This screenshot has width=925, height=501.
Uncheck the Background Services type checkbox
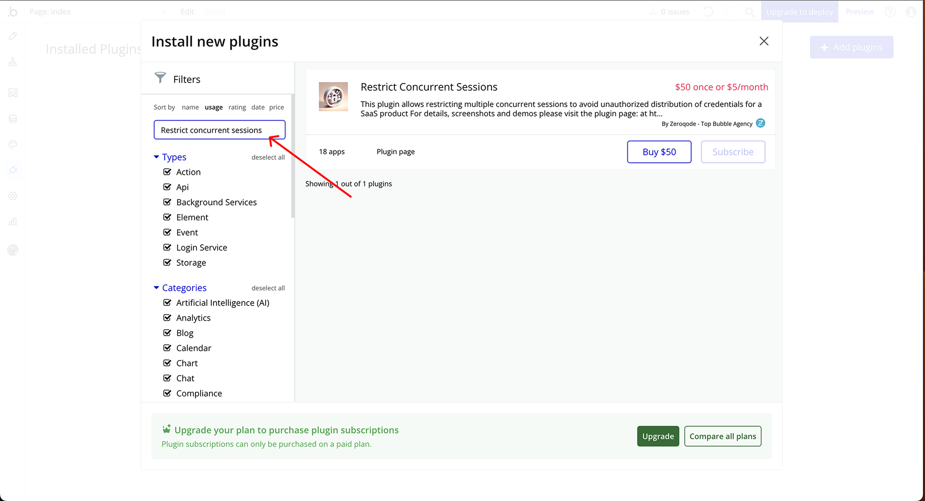[x=167, y=202]
